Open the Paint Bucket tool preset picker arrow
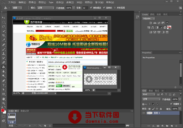Image resolution: width=183 pixels, height=128 pixels. point(9,8)
